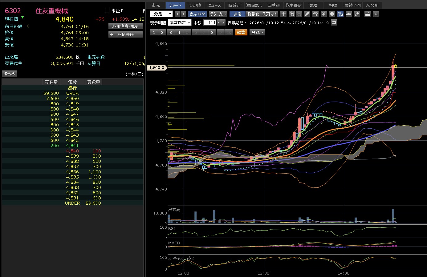Open the 登録 dropdown menu

pos(258,32)
